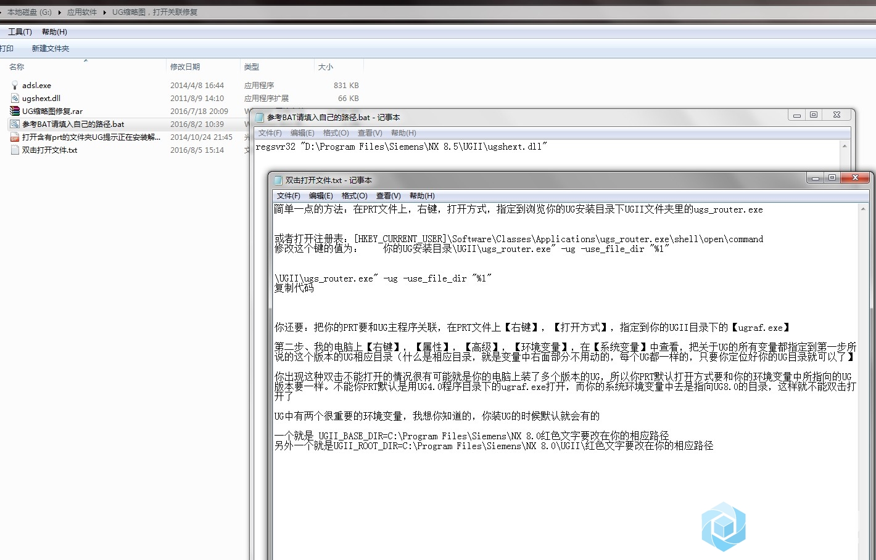Select the 双击打开文件.txt file icon

pos(15,150)
